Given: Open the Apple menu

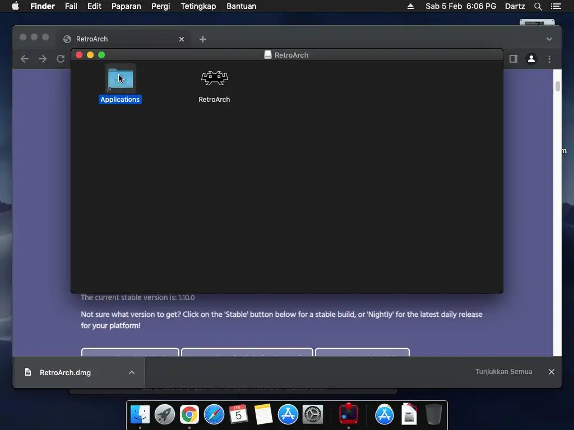Looking at the screenshot, I should [x=15, y=6].
